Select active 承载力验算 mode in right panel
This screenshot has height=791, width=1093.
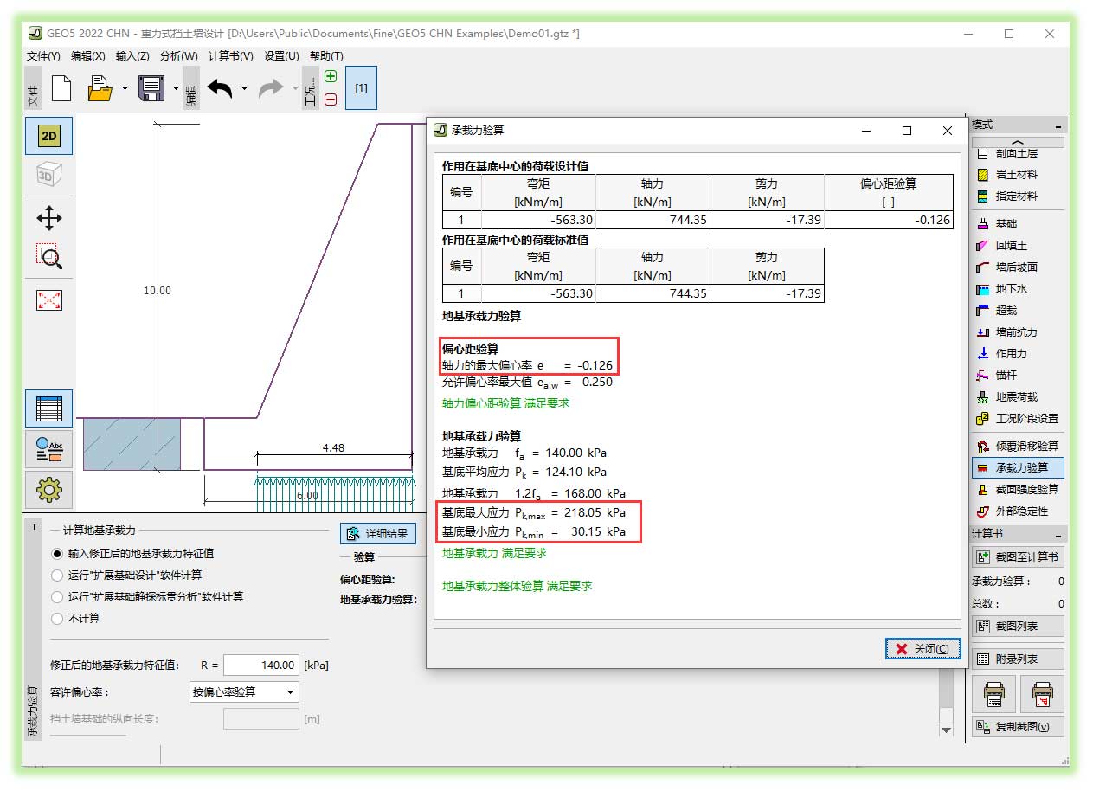1018,468
